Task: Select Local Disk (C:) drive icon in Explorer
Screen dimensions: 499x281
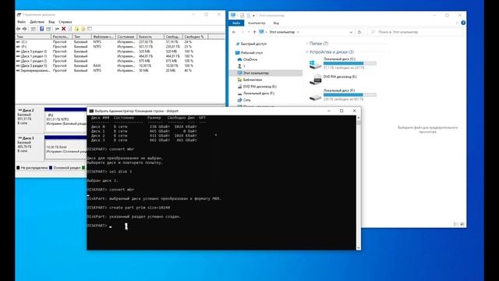Action: click(315, 64)
